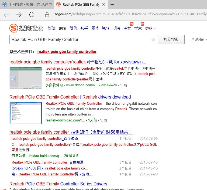Open Realtek drivers download result title
The image size is (207, 190).
(70, 97)
